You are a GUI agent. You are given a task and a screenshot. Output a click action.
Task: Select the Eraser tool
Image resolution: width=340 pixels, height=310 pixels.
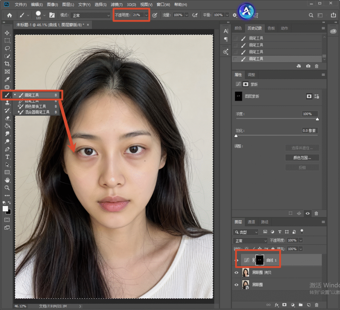click(7, 118)
